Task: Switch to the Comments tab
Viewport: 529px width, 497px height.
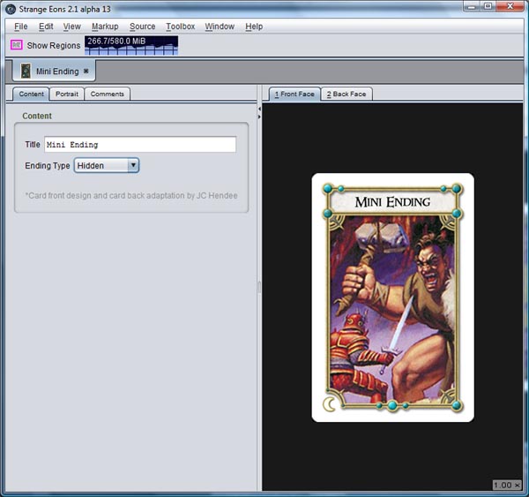Action: click(x=108, y=94)
